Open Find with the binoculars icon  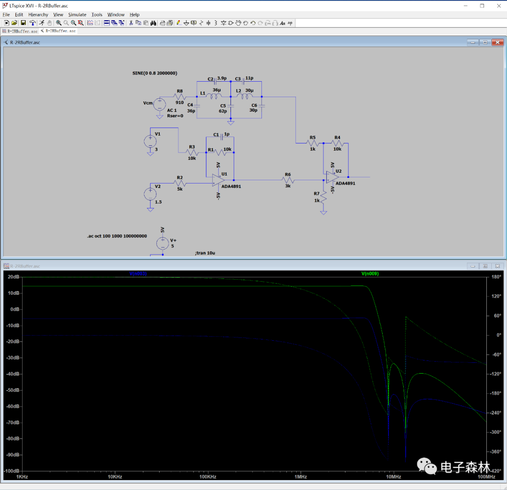(x=153, y=23)
